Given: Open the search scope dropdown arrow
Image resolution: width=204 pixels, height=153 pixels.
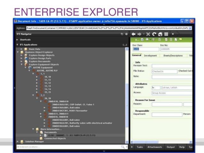Looking at the screenshot, I should pyautogui.click(x=127, y=147).
